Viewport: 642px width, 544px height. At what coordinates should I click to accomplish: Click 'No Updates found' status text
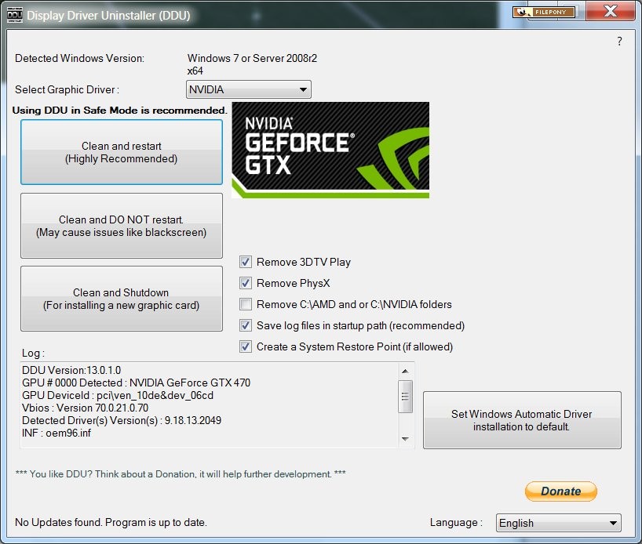(111, 522)
